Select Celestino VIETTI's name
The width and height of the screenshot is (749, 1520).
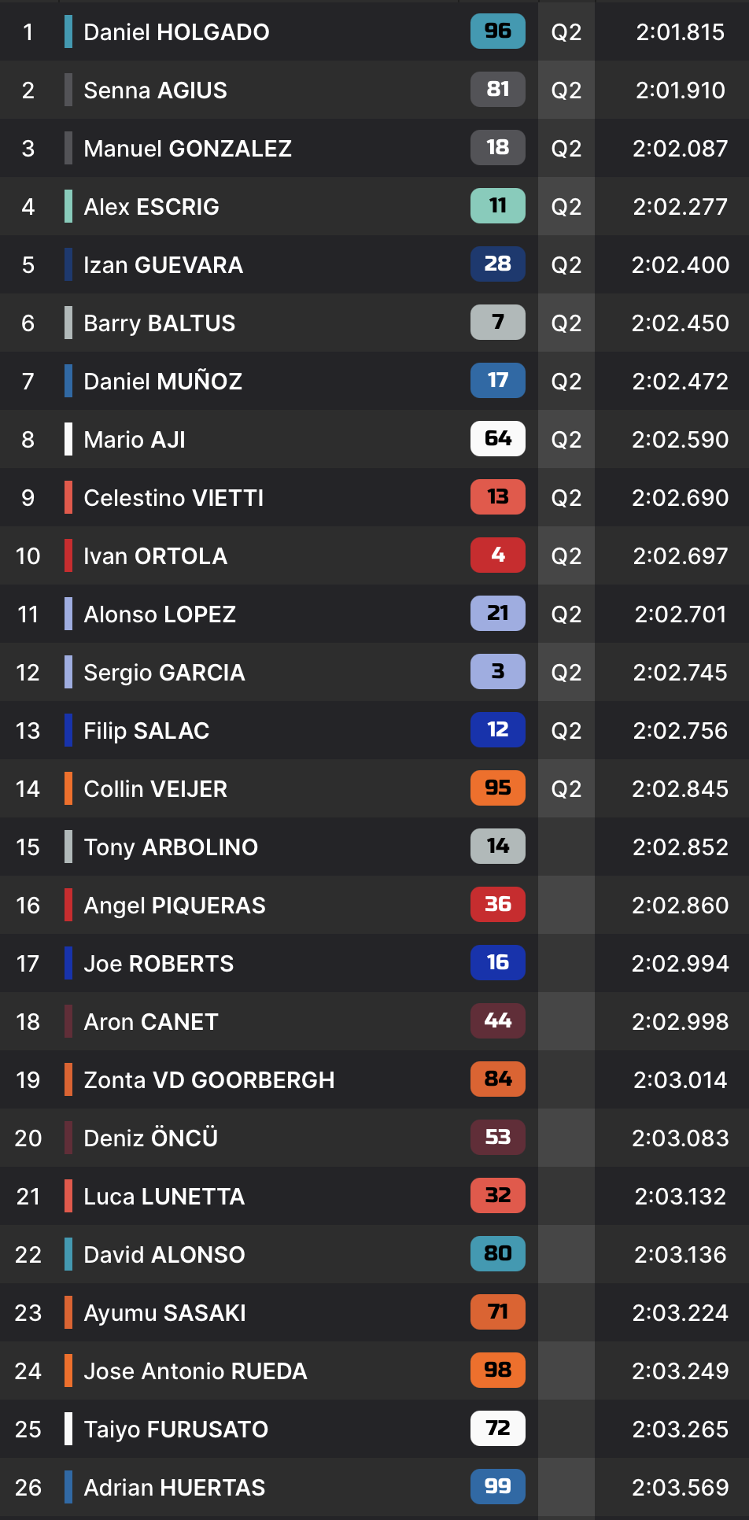tap(174, 498)
